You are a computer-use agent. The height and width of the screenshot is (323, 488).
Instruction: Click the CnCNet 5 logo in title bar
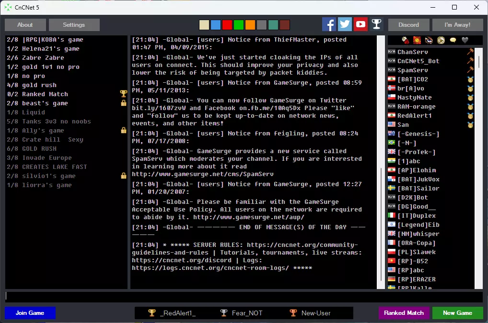coord(8,7)
